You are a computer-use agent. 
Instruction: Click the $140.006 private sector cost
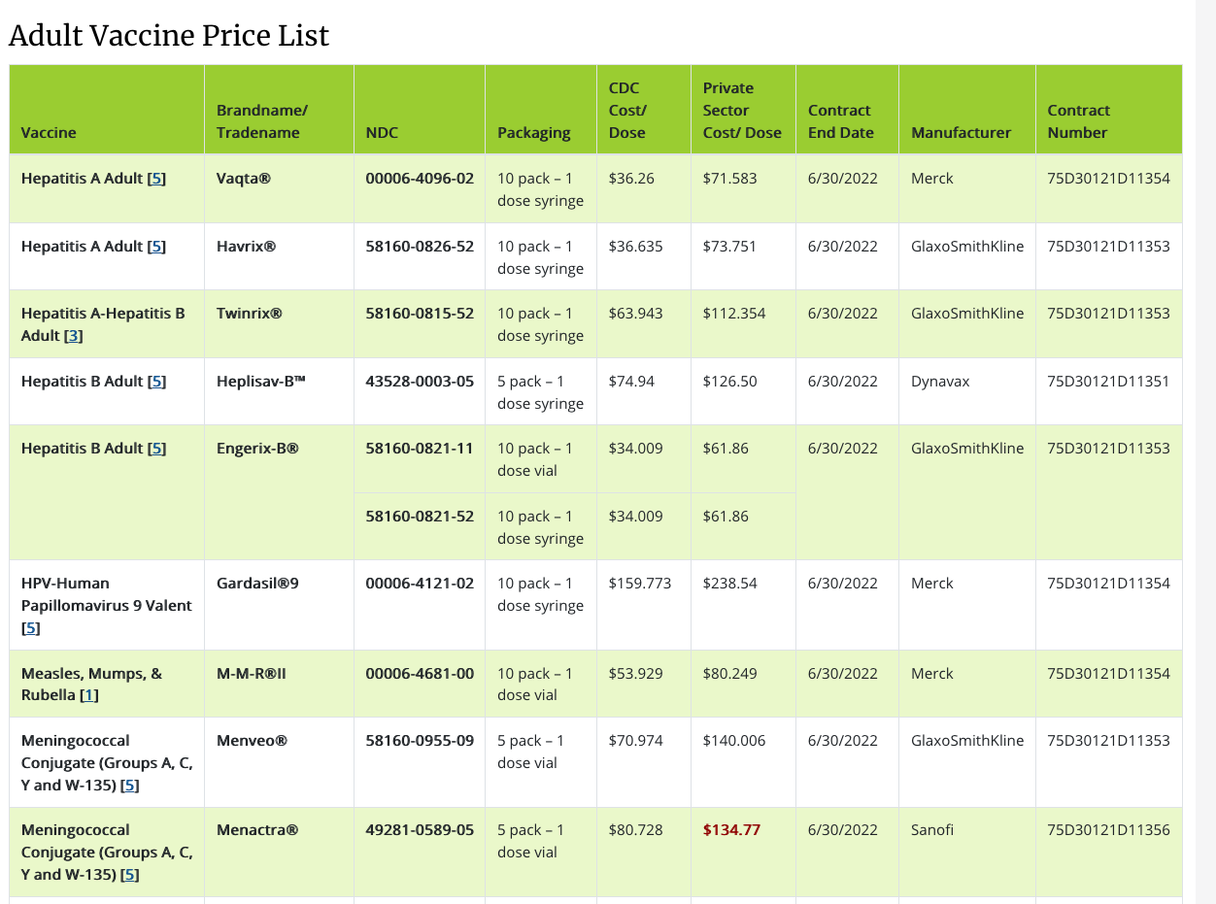pos(734,741)
